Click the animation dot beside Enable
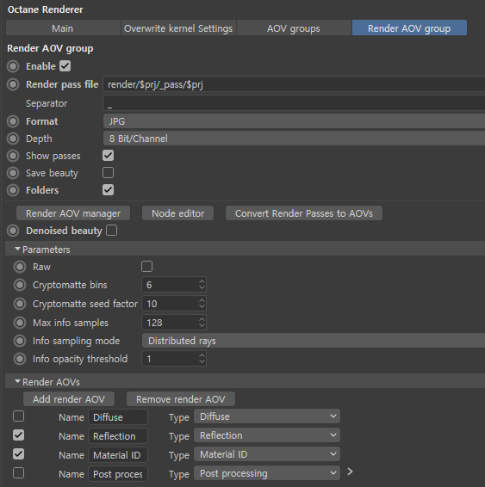 [13, 66]
